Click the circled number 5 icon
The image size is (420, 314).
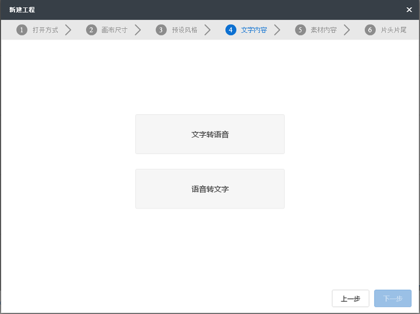[x=301, y=30]
